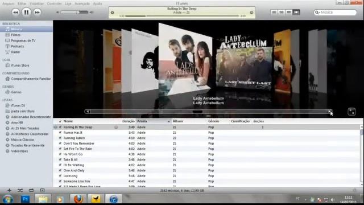
Task: Open the Arquivo menu
Action: [8, 3]
